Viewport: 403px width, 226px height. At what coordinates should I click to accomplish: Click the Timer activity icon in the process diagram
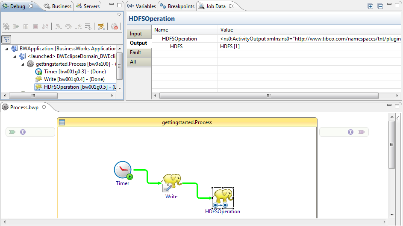tap(123, 170)
